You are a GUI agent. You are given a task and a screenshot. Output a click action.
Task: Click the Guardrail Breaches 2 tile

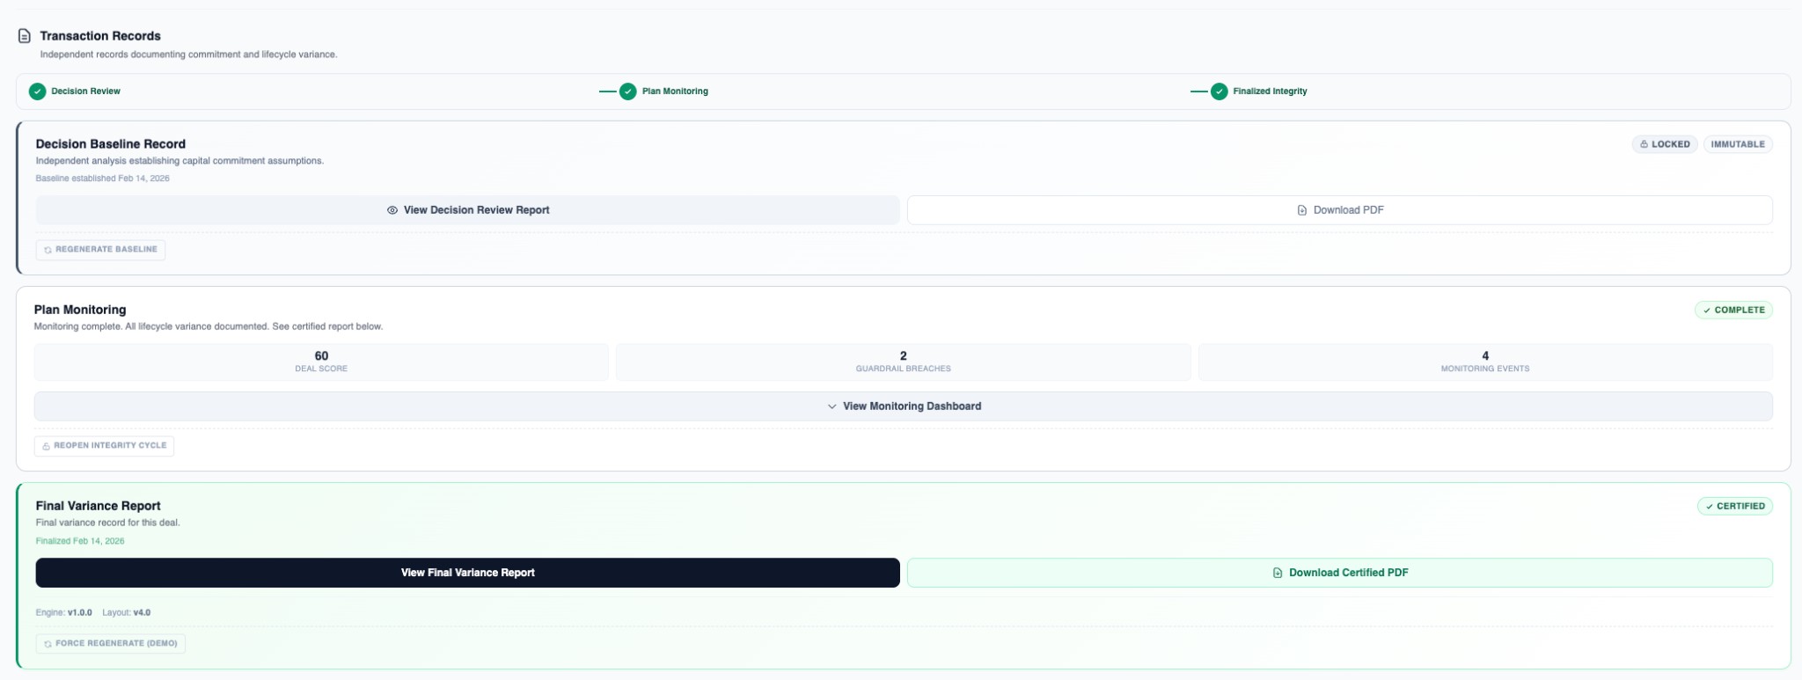(903, 362)
